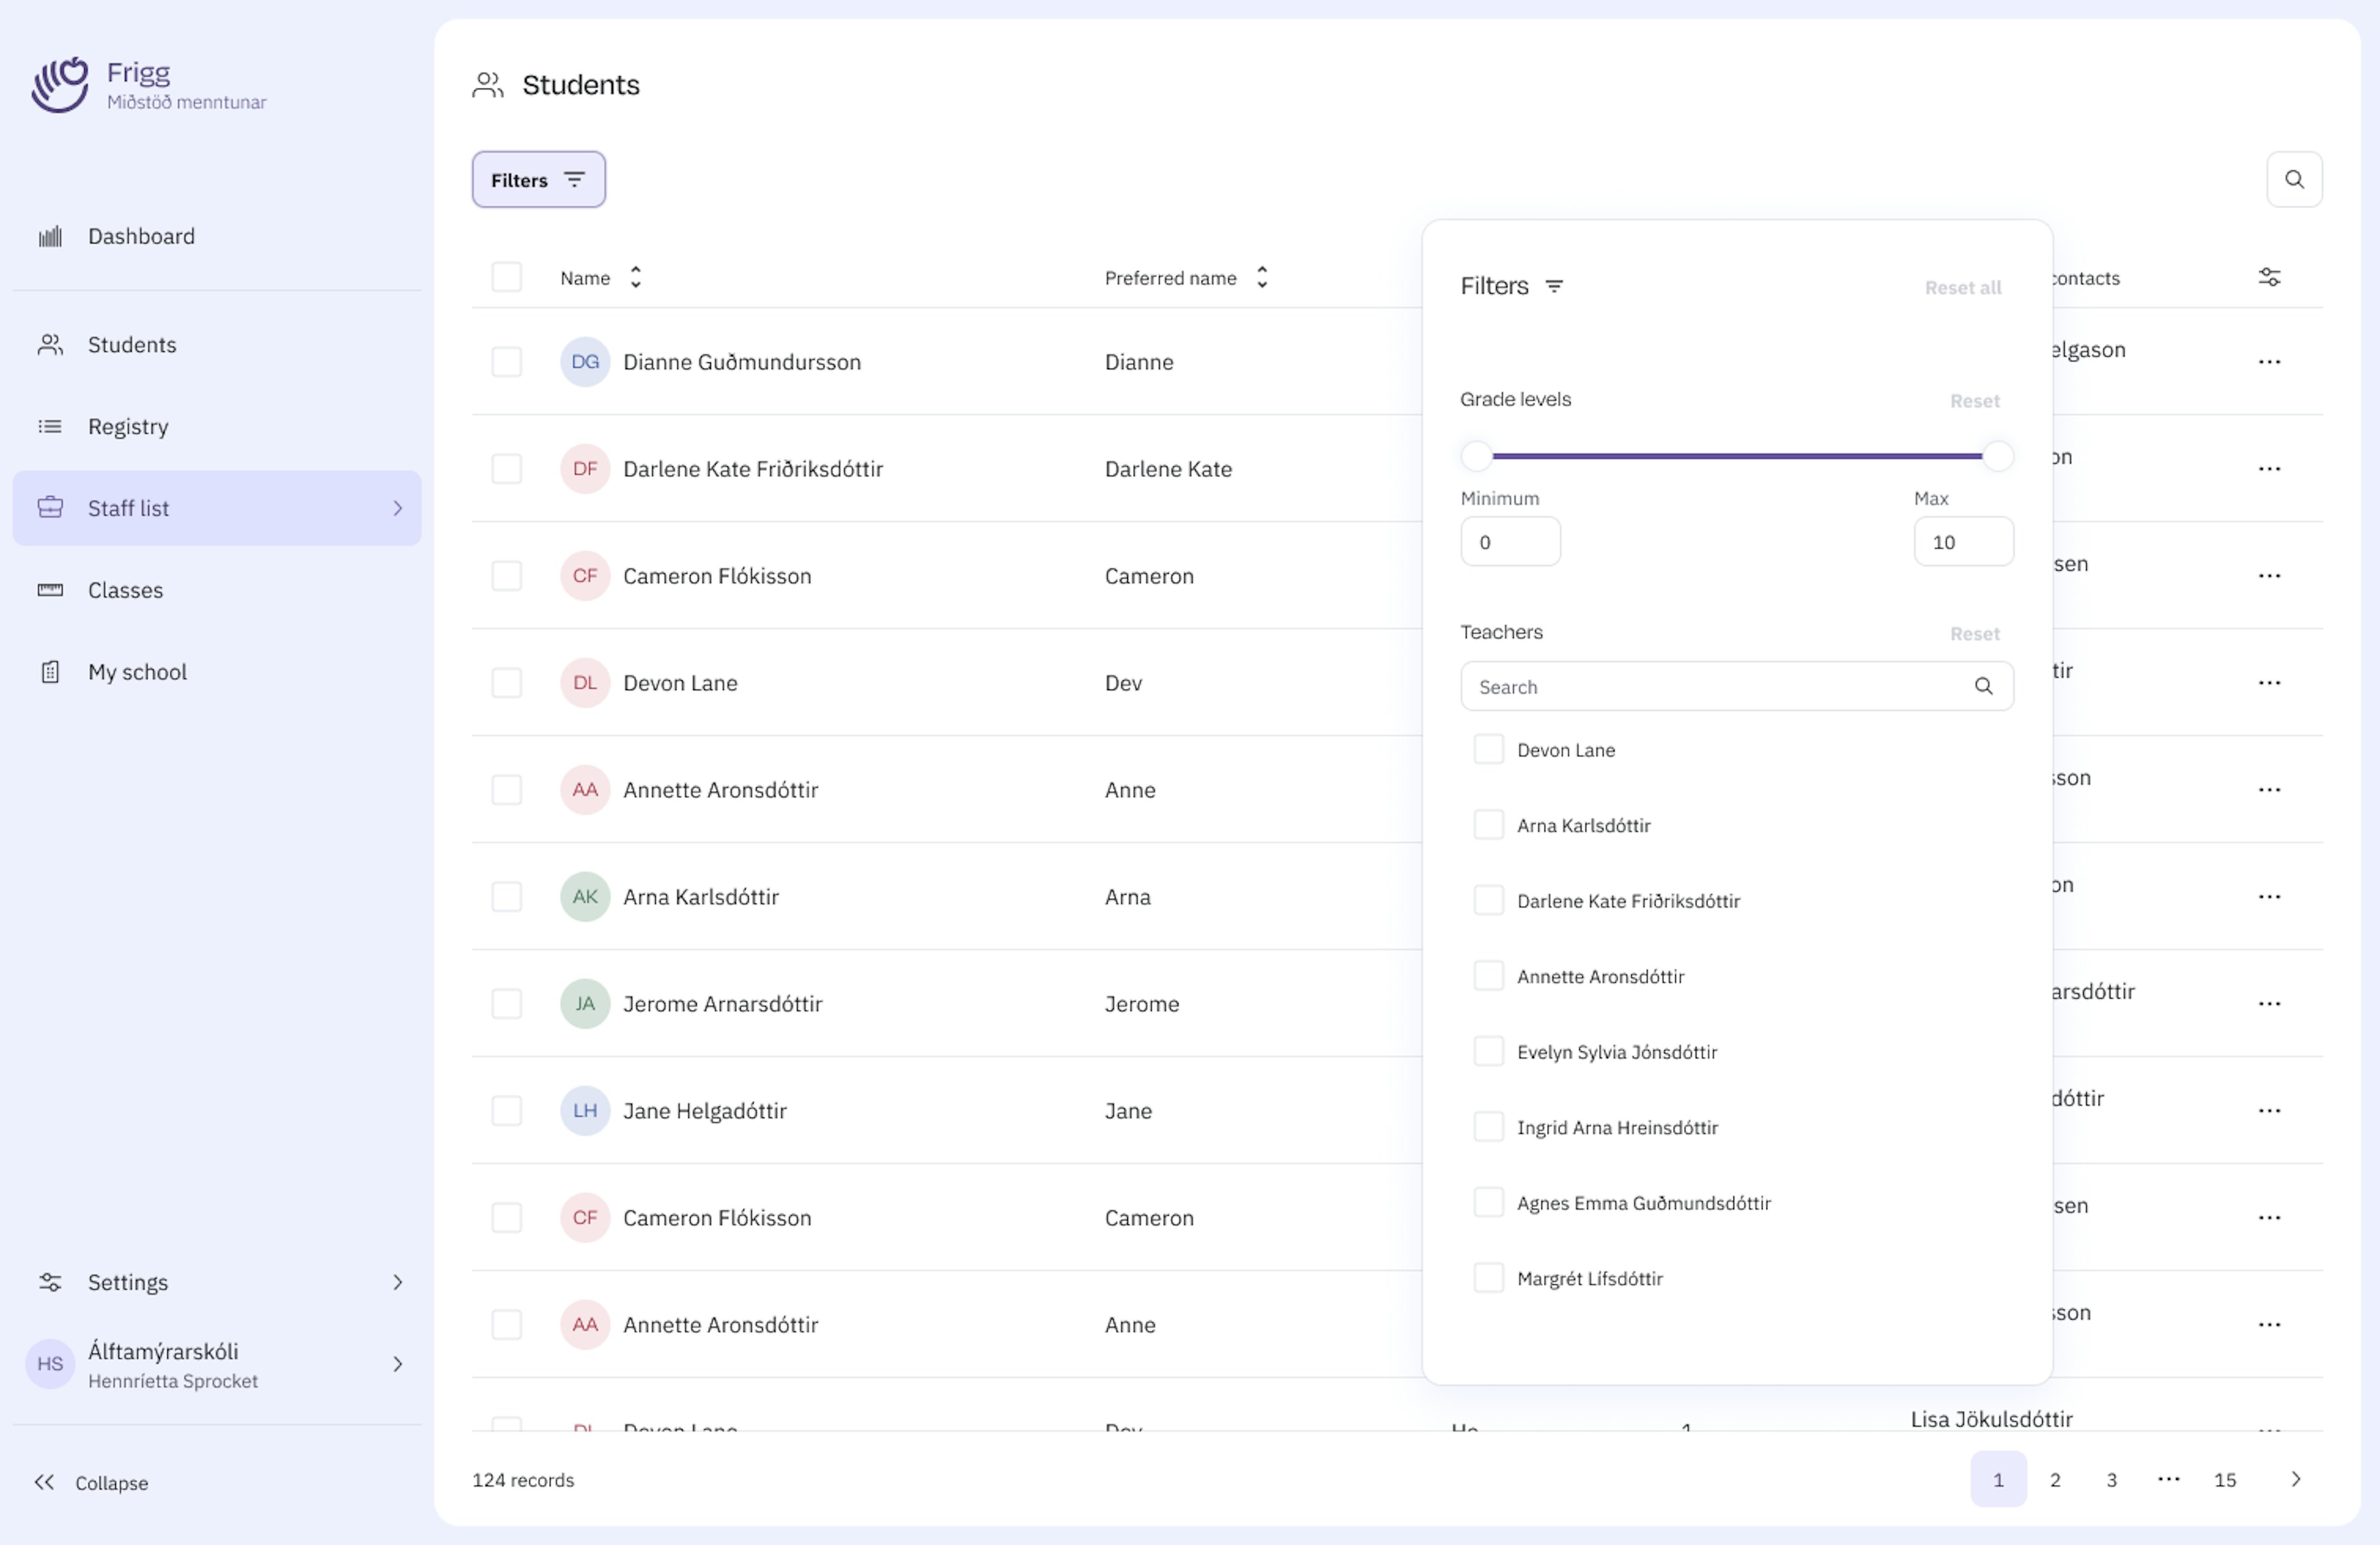
Task: Click the magnifier inside the Teachers search field
Action: [x=1983, y=686]
